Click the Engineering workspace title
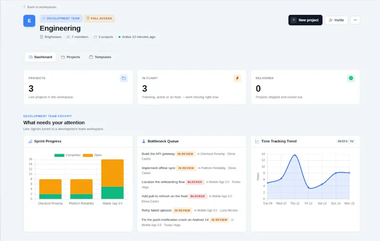 pyautogui.click(x=60, y=28)
